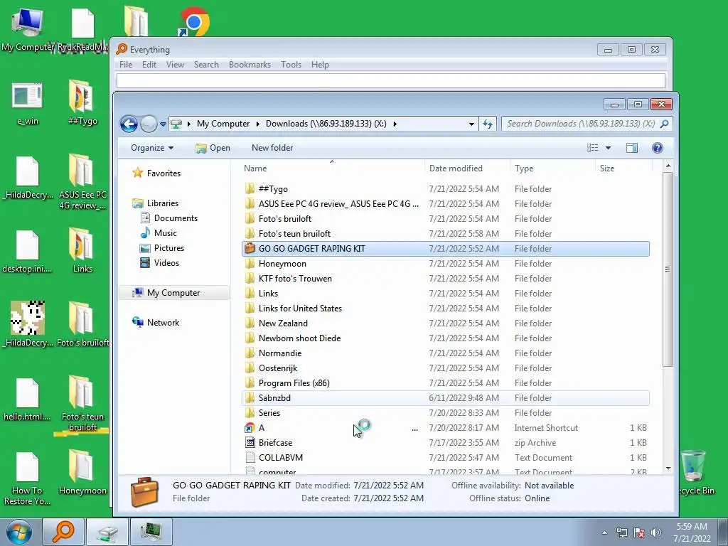Image resolution: width=728 pixels, height=546 pixels.
Task: Select the Program Files (x86) folder
Action: 446,382
